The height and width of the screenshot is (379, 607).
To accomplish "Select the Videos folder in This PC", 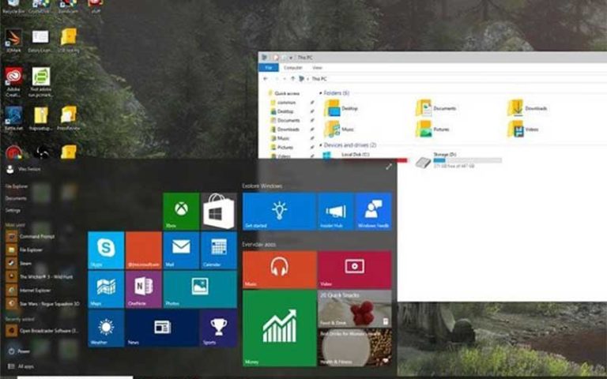I will [x=523, y=129].
